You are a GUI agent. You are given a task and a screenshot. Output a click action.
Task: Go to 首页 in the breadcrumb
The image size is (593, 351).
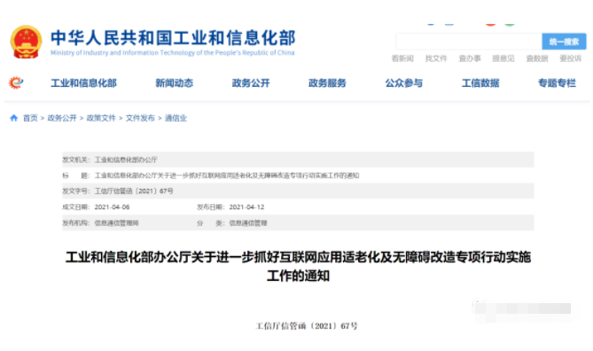pos(30,118)
